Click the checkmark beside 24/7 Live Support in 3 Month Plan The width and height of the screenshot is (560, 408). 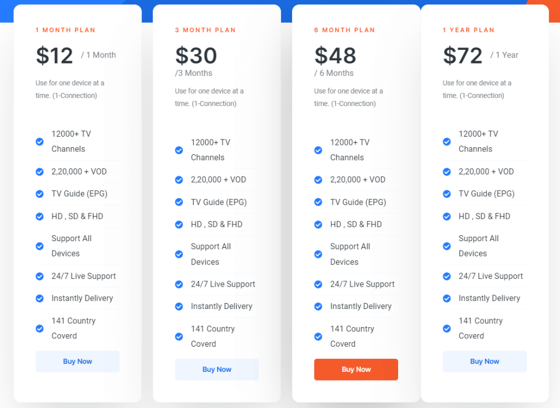tap(179, 284)
